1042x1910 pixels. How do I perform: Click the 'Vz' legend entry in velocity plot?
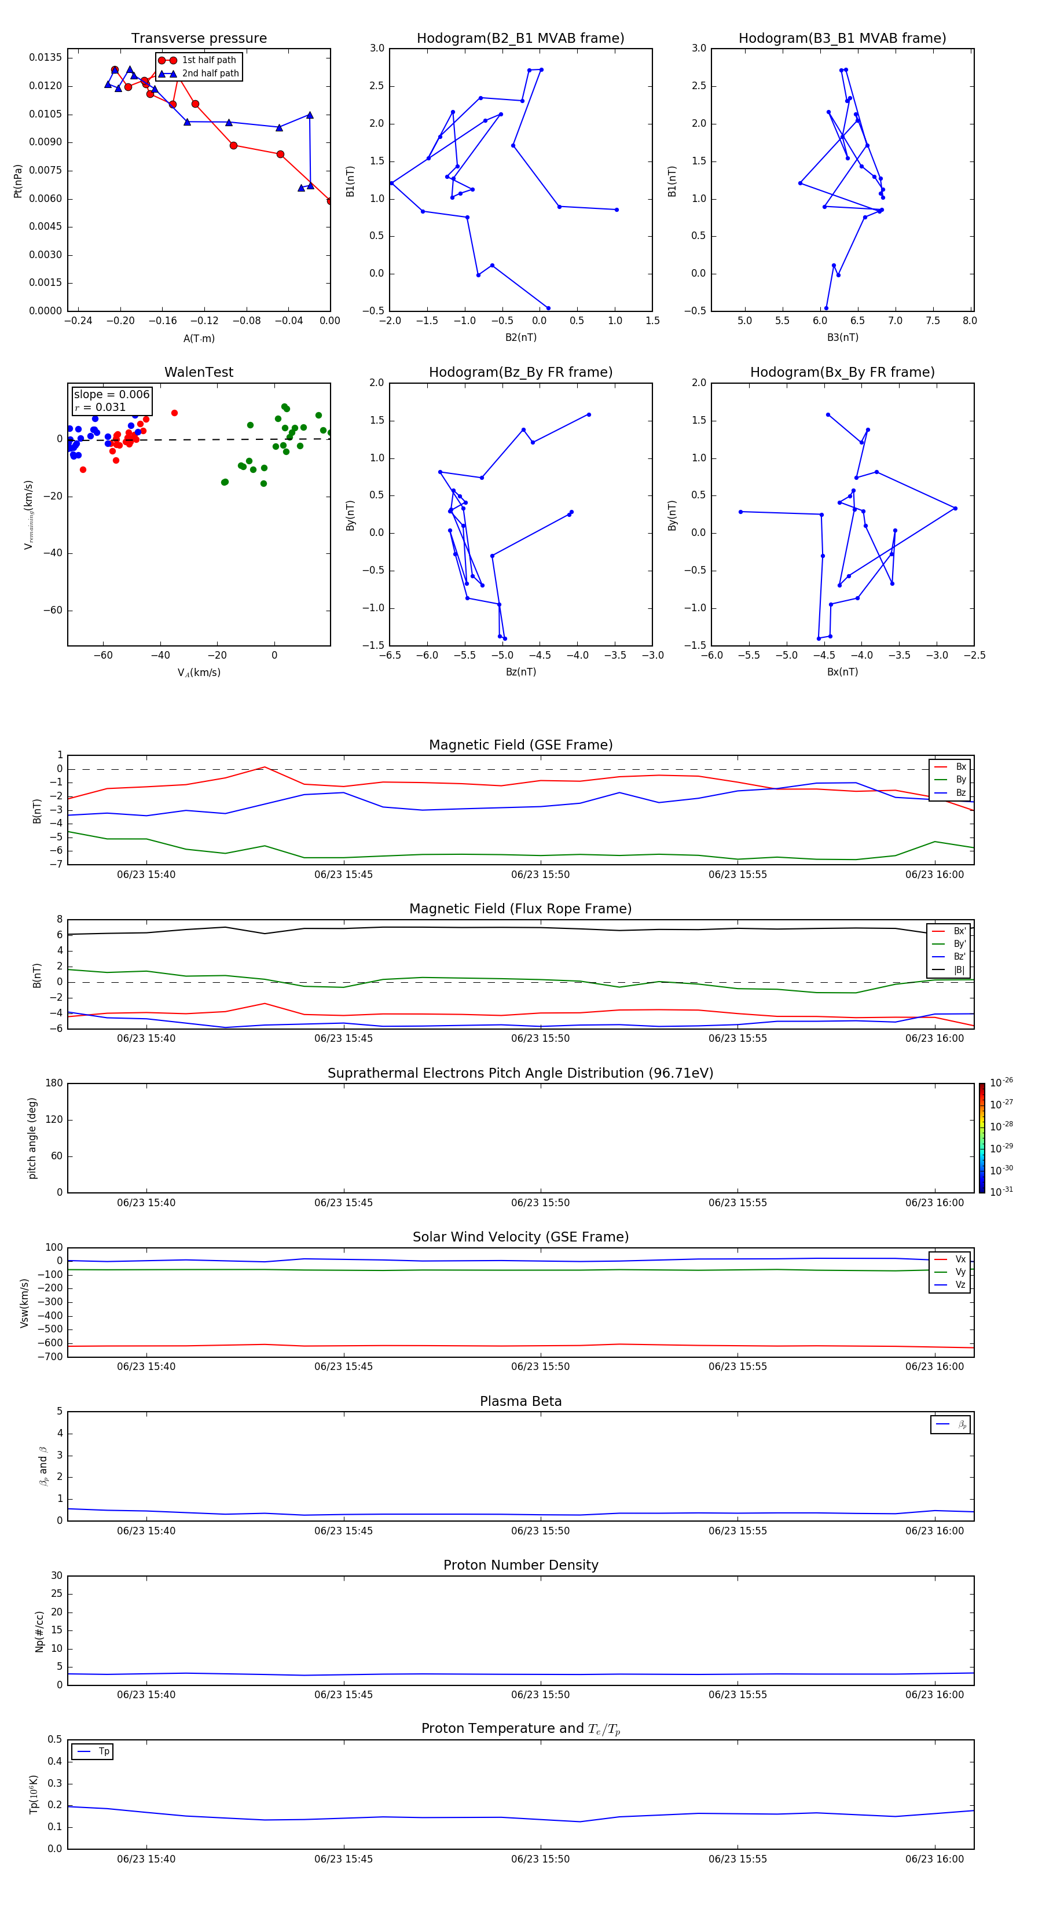click(950, 1285)
